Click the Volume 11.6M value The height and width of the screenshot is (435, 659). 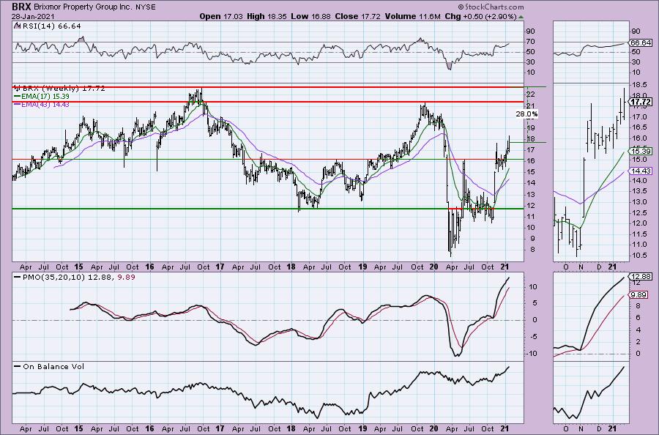(x=412, y=16)
